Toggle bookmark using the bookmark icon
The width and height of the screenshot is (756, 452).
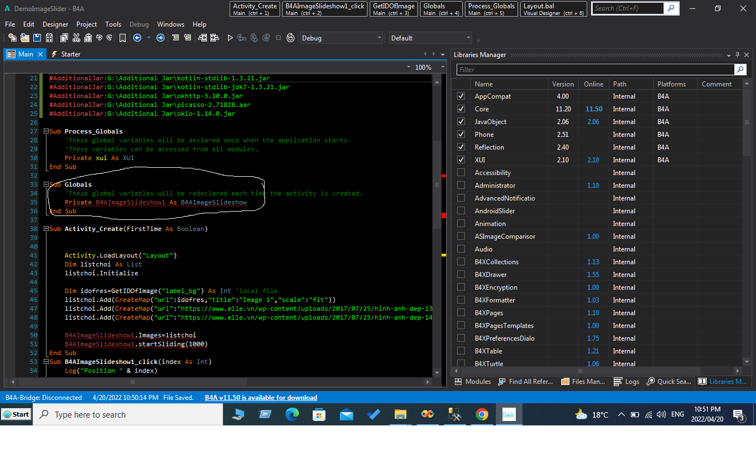122,38
